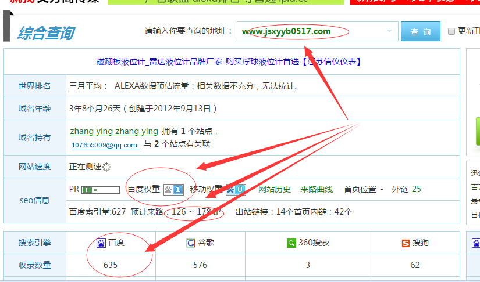The width and height of the screenshot is (480, 282).
Task: Click the 360 search green icon
Action: coord(291,243)
